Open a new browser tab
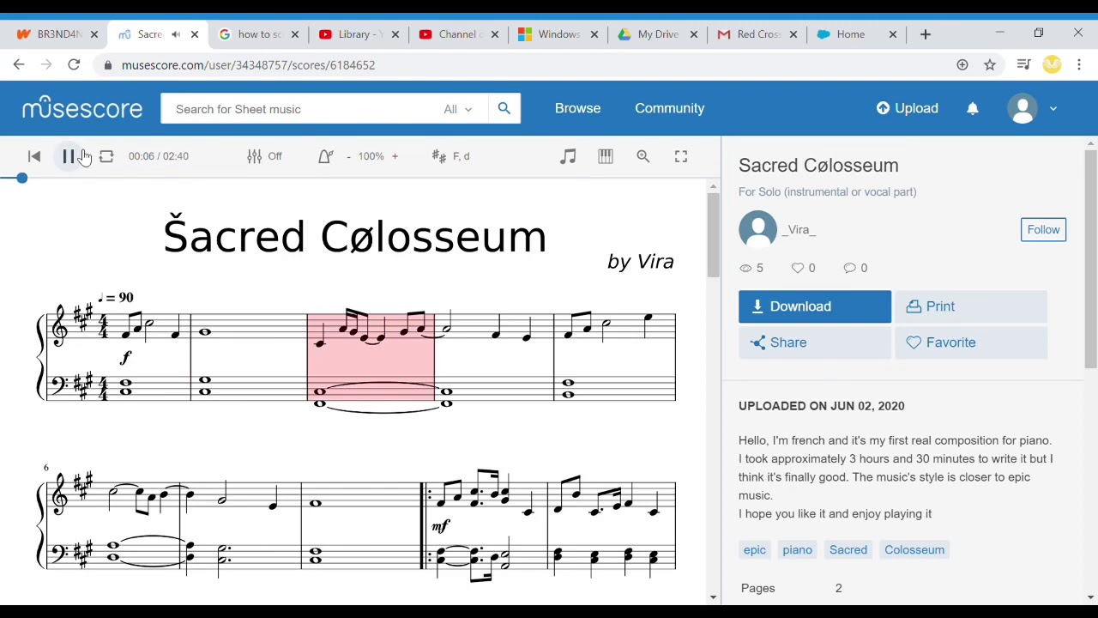Image resolution: width=1098 pixels, height=618 pixels. (926, 34)
